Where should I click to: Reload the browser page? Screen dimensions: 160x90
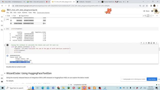[x=9, y=6]
